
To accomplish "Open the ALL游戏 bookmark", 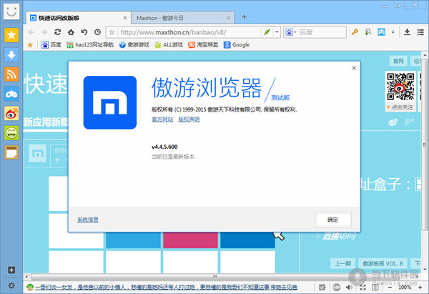I will (169, 44).
